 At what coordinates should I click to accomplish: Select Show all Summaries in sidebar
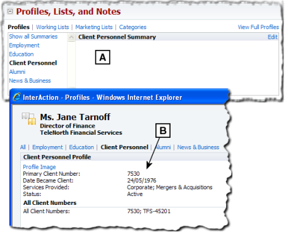33,37
